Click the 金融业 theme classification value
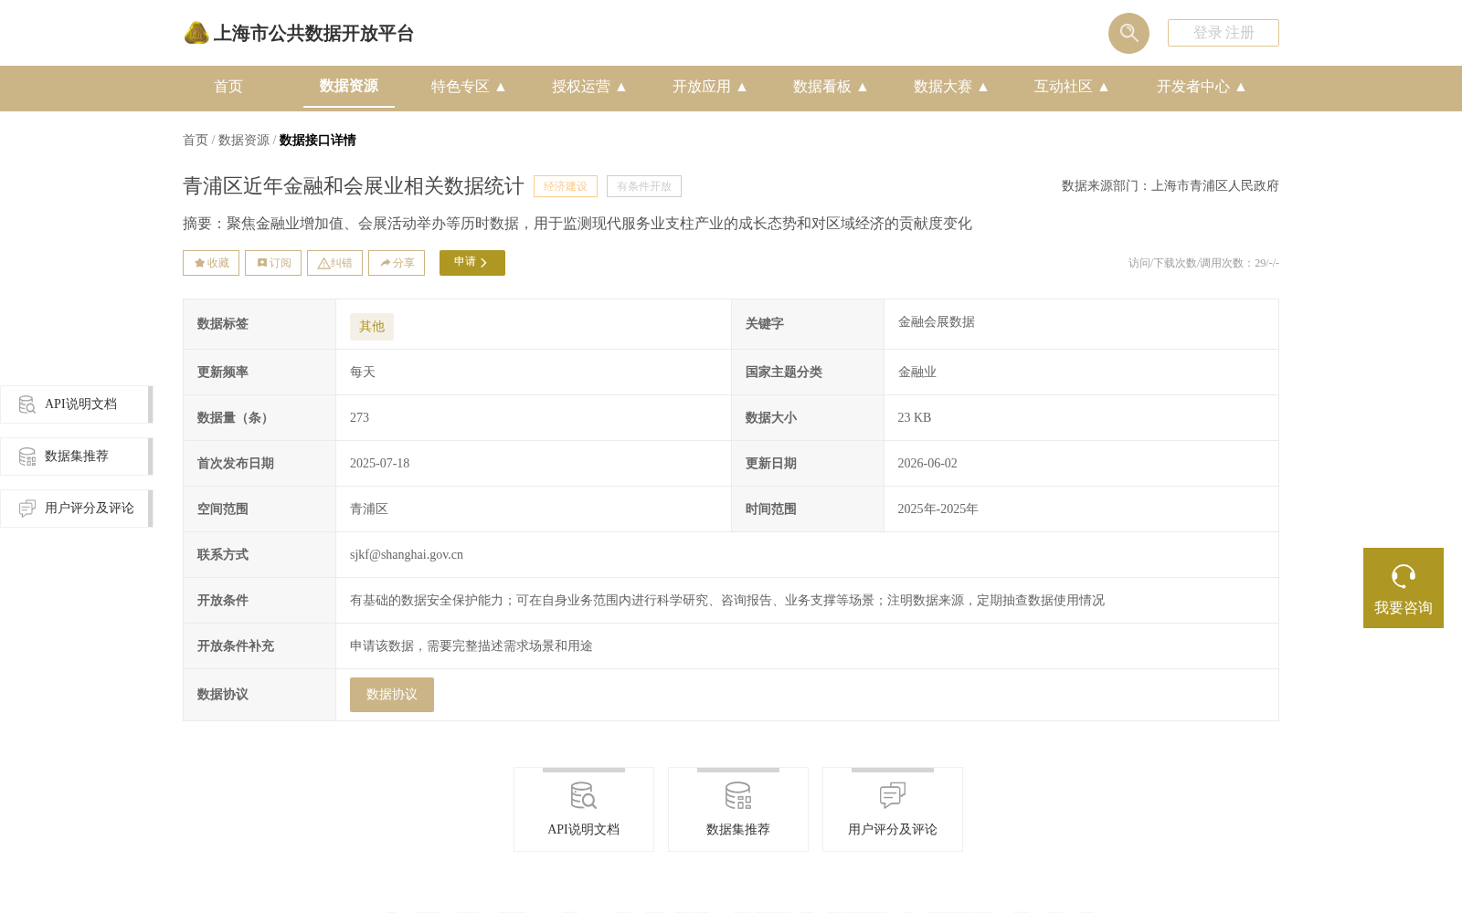Viewport: 1462px width, 913px height. [917, 373]
